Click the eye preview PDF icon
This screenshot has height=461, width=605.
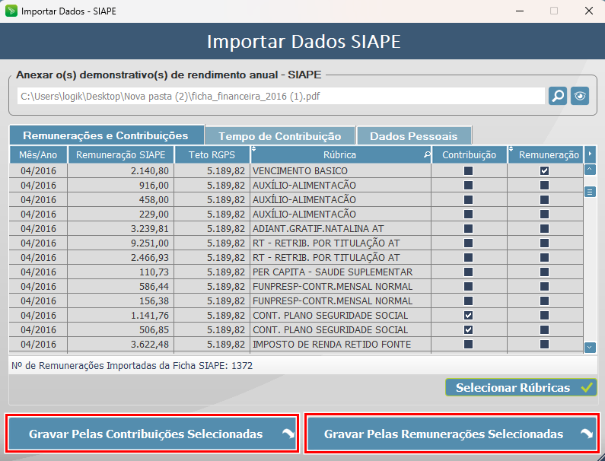580,96
